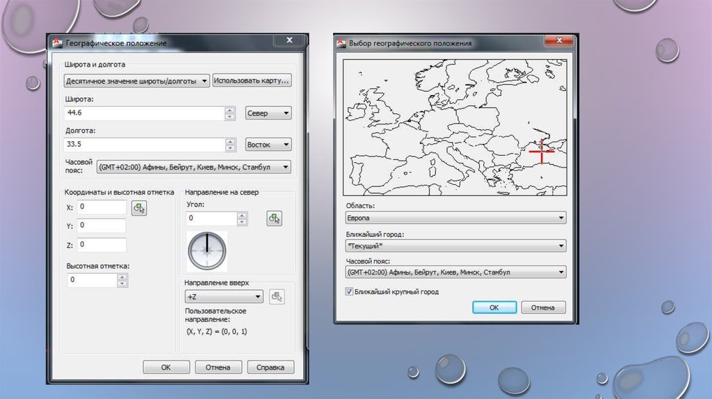This screenshot has height=399, width=712.
Task: Toggle the Ближайший крупный город checkbox
Action: click(350, 292)
